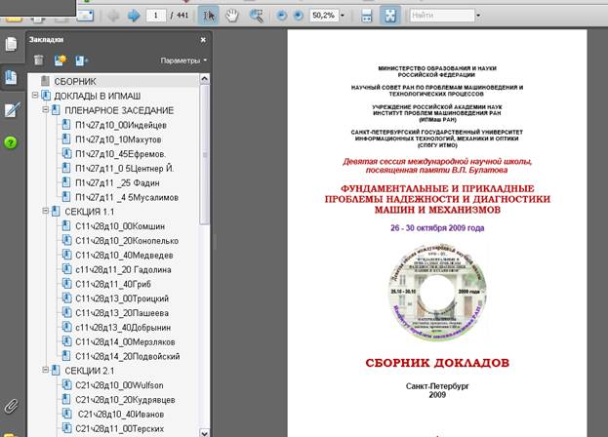The image size is (608, 437).
Task: Open the Bookmarks navigation panel icon
Action: [12, 77]
